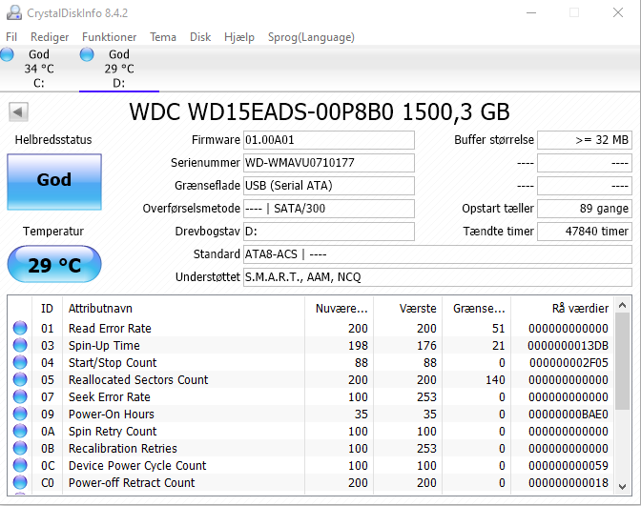The image size is (641, 506).
Task: Click the blue status orb for drive C:
Action: 7,54
